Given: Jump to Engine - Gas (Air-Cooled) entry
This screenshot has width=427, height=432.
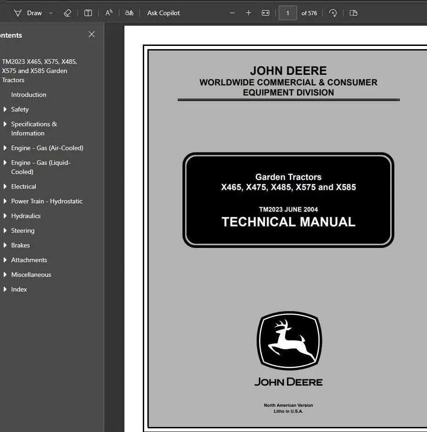Looking at the screenshot, I should coord(47,148).
